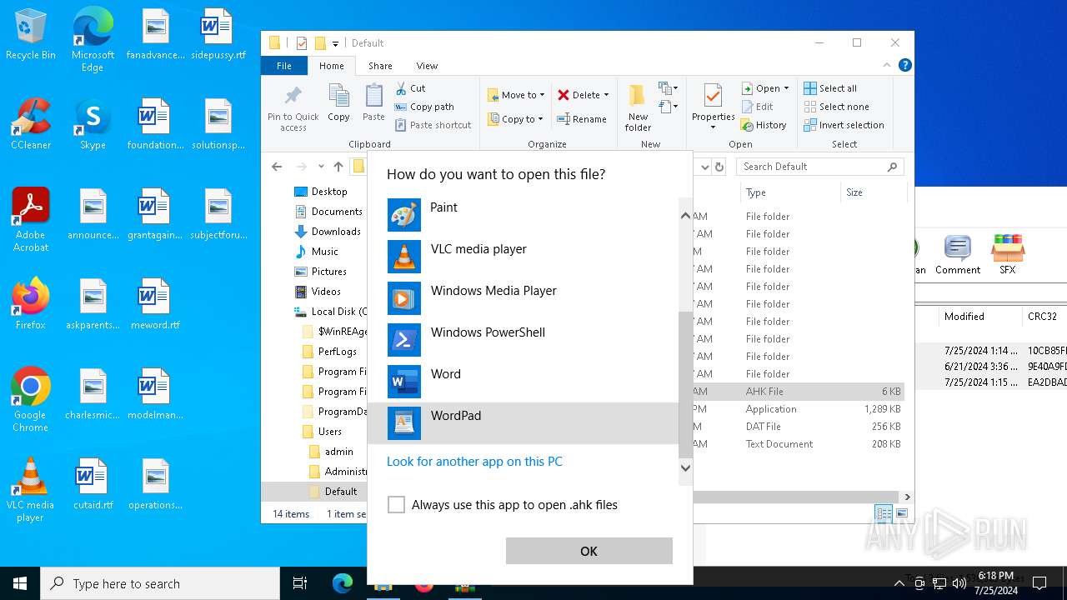Select Pictures in the navigation pane

coord(320,272)
